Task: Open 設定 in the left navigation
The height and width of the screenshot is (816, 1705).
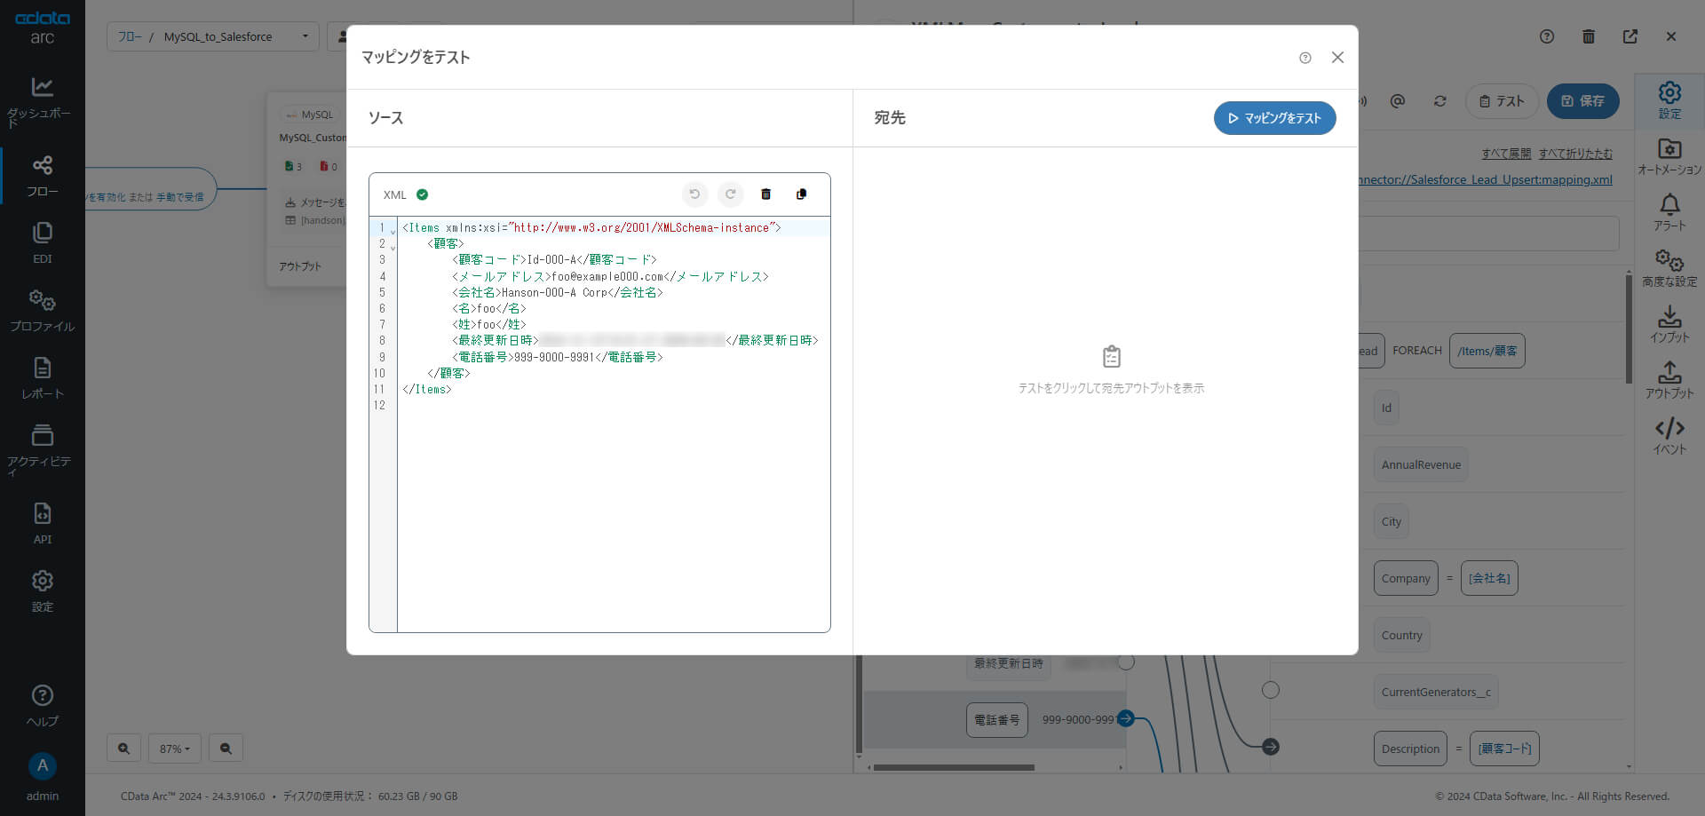Action: [x=42, y=591]
